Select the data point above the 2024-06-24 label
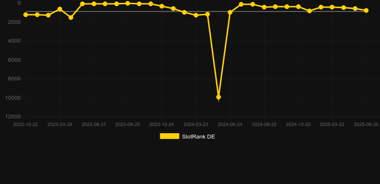The width and height of the screenshot is (380, 184). [230, 12]
